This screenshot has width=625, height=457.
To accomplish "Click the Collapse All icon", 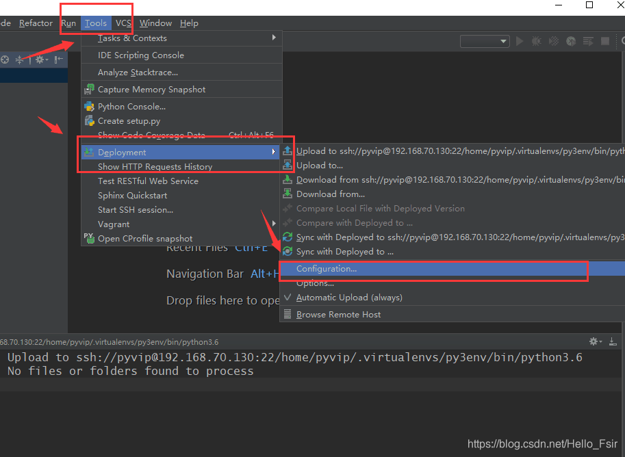I will click(x=19, y=60).
